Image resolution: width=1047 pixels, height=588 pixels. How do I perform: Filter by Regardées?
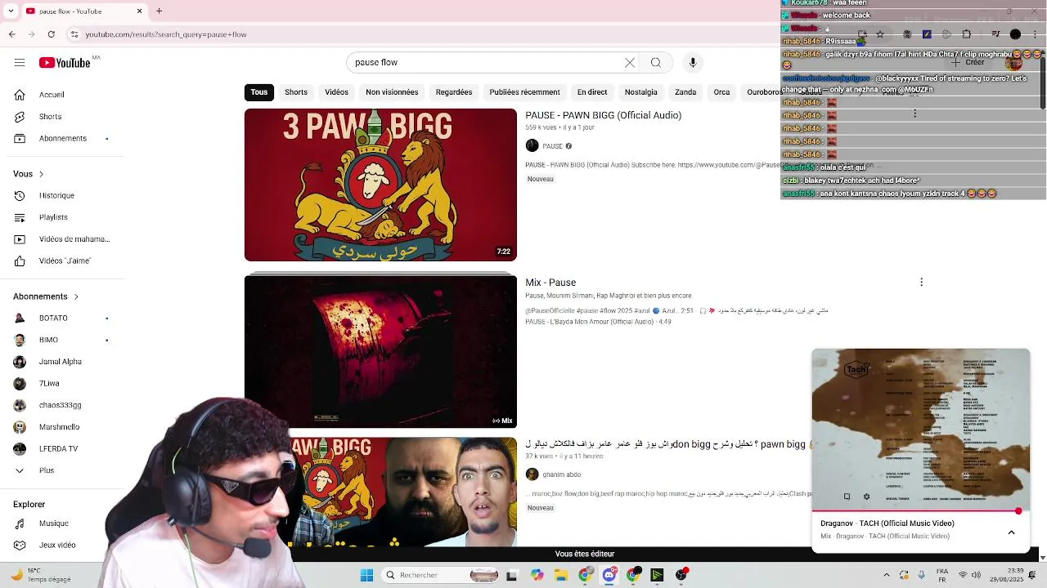click(454, 92)
